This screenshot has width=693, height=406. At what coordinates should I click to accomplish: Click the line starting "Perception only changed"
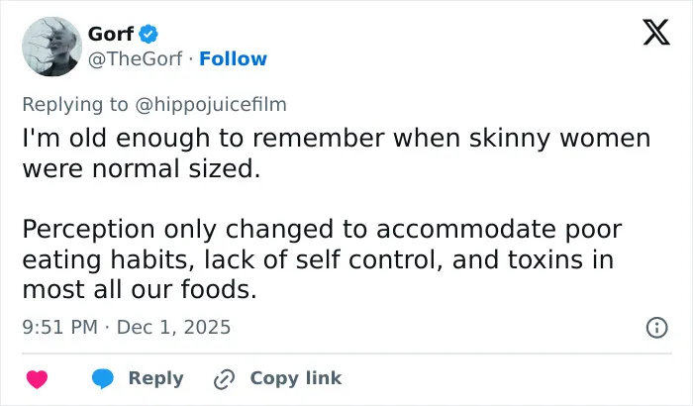(322, 229)
